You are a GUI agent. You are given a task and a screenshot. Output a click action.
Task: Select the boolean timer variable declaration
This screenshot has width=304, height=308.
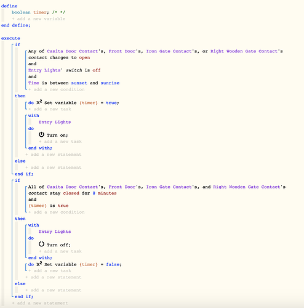[38, 12]
